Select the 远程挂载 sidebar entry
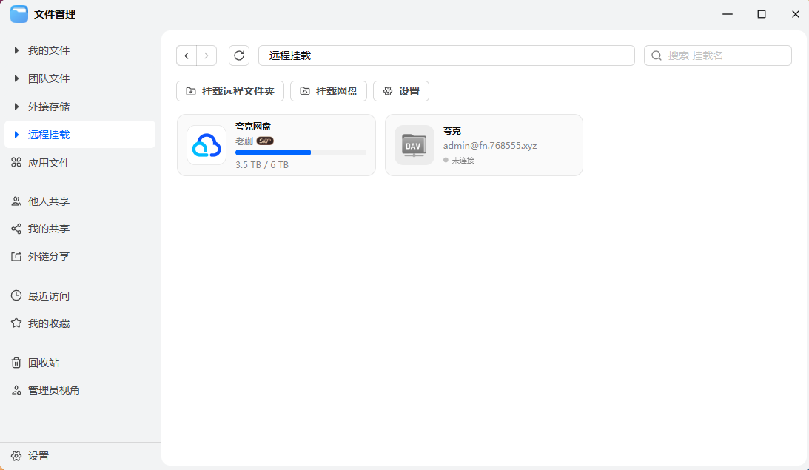This screenshot has height=470, width=809. click(x=46, y=134)
